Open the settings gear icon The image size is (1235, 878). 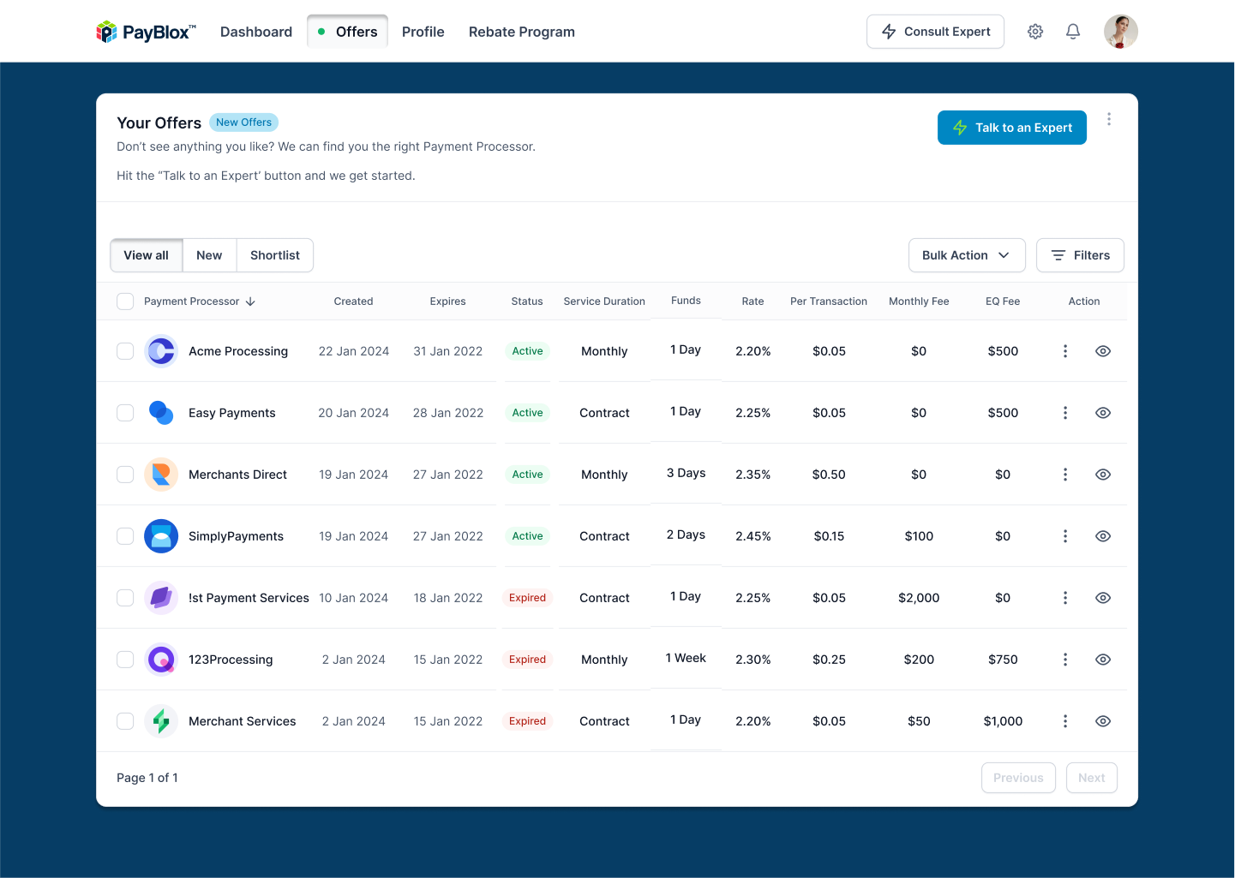(1035, 32)
